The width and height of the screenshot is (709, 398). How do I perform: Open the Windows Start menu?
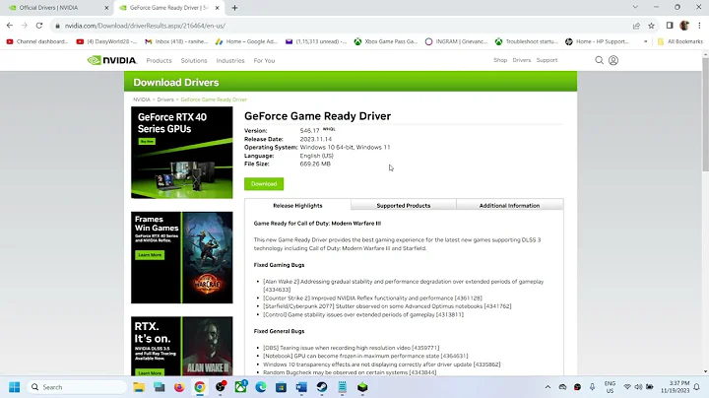tap(15, 387)
